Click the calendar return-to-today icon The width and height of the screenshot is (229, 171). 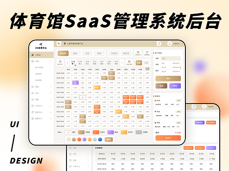(x=60, y=63)
